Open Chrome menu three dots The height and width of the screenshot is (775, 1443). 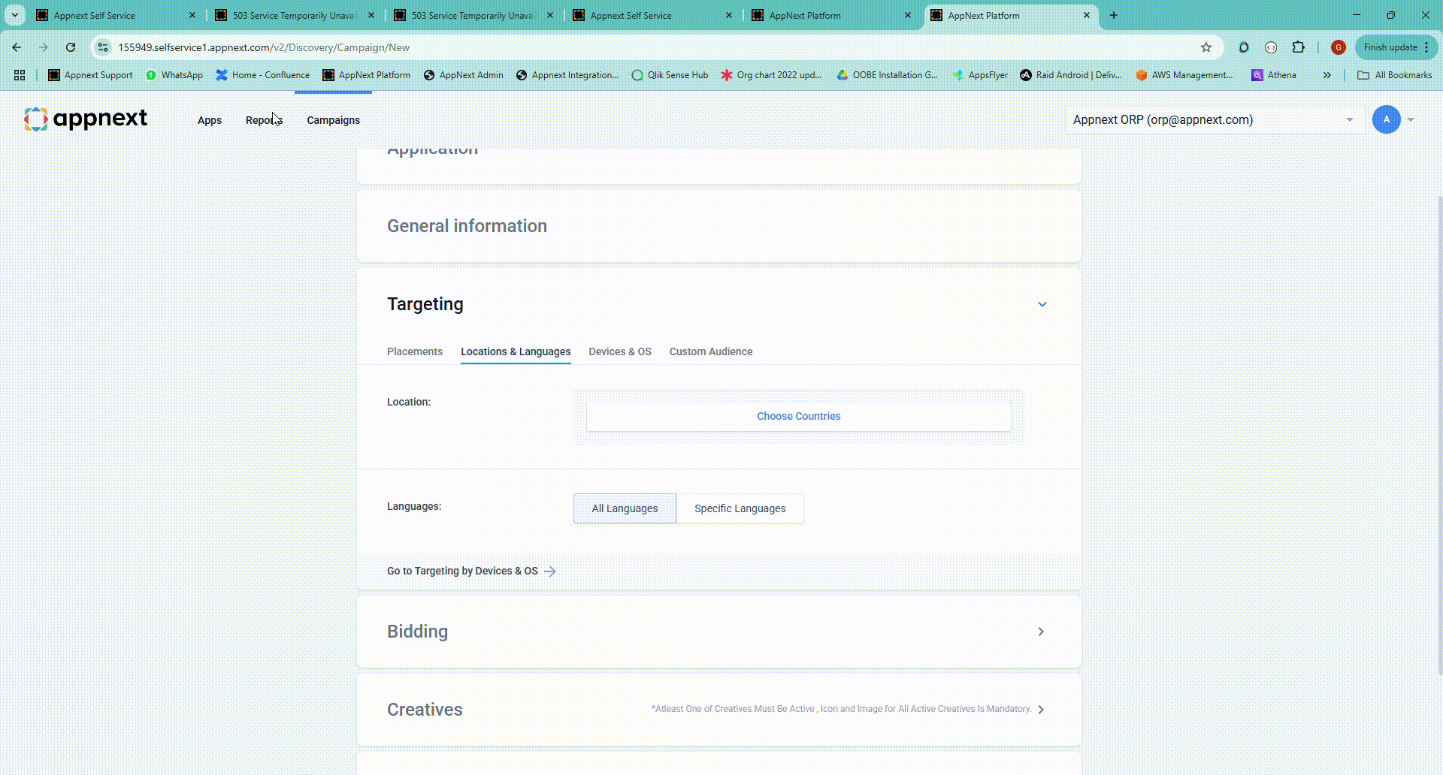pyautogui.click(x=1426, y=47)
